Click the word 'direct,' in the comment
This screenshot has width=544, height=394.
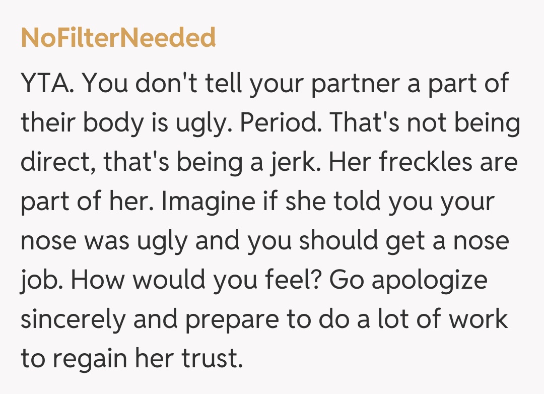pos(57,163)
